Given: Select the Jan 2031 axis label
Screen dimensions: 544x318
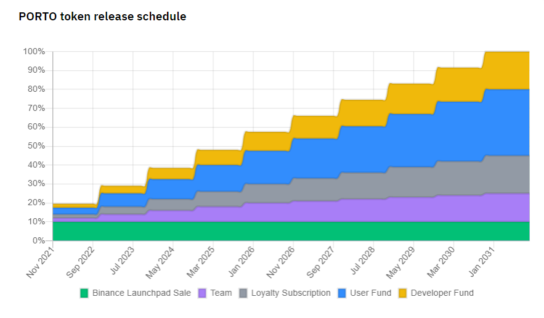Looking at the screenshot, I should click(x=482, y=262).
